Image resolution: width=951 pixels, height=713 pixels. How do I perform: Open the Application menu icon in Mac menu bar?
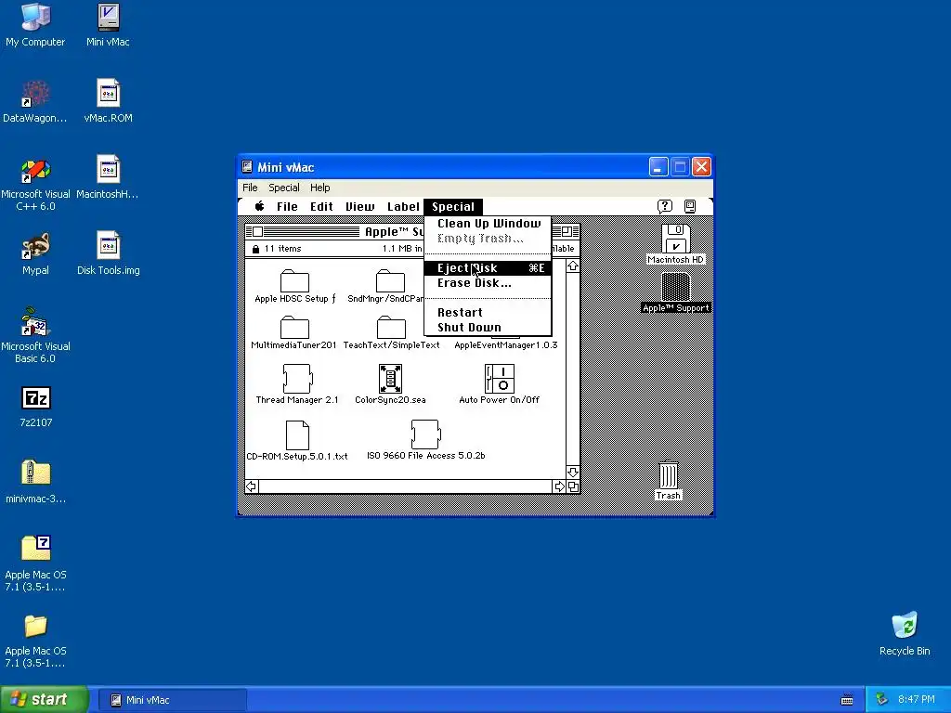coord(690,206)
